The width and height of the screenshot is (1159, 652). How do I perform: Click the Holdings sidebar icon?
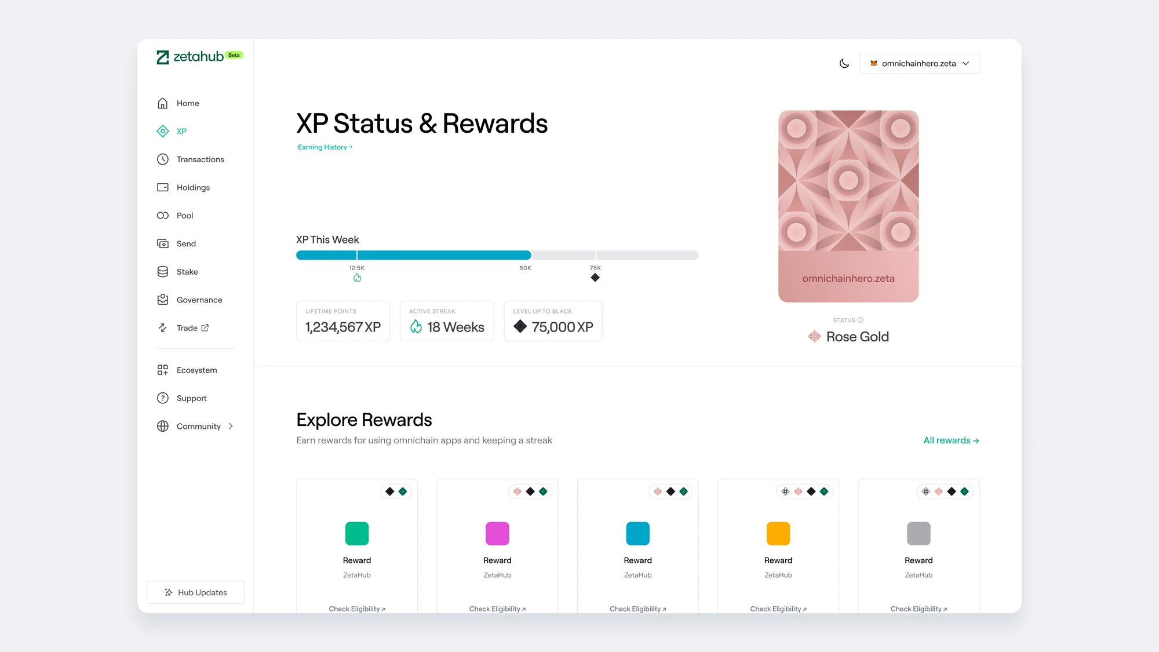(x=162, y=187)
